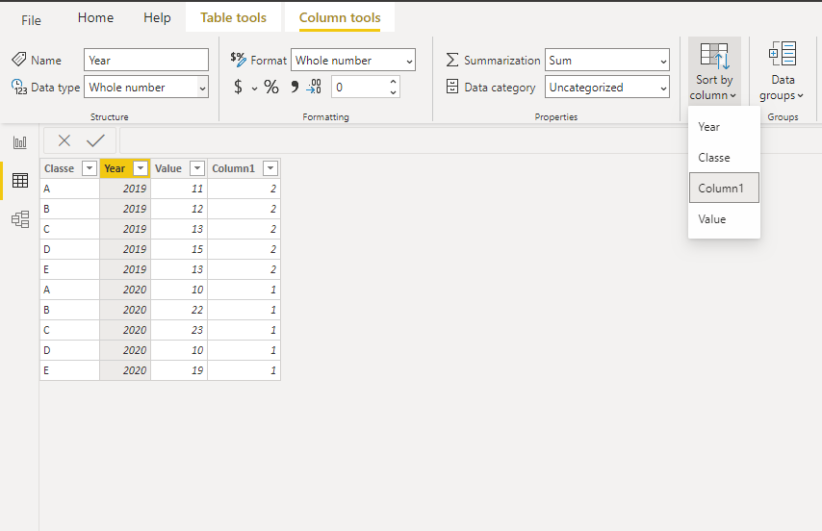Viewport: 822px width, 531px height.
Task: Expand Data groups dropdown arrow
Action: (800, 96)
